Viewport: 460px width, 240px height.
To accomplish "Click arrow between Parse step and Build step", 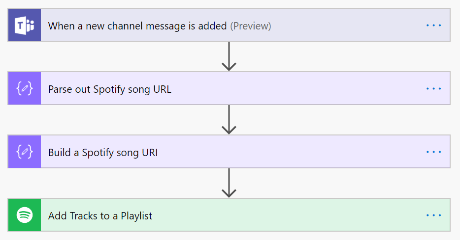I will (229, 119).
